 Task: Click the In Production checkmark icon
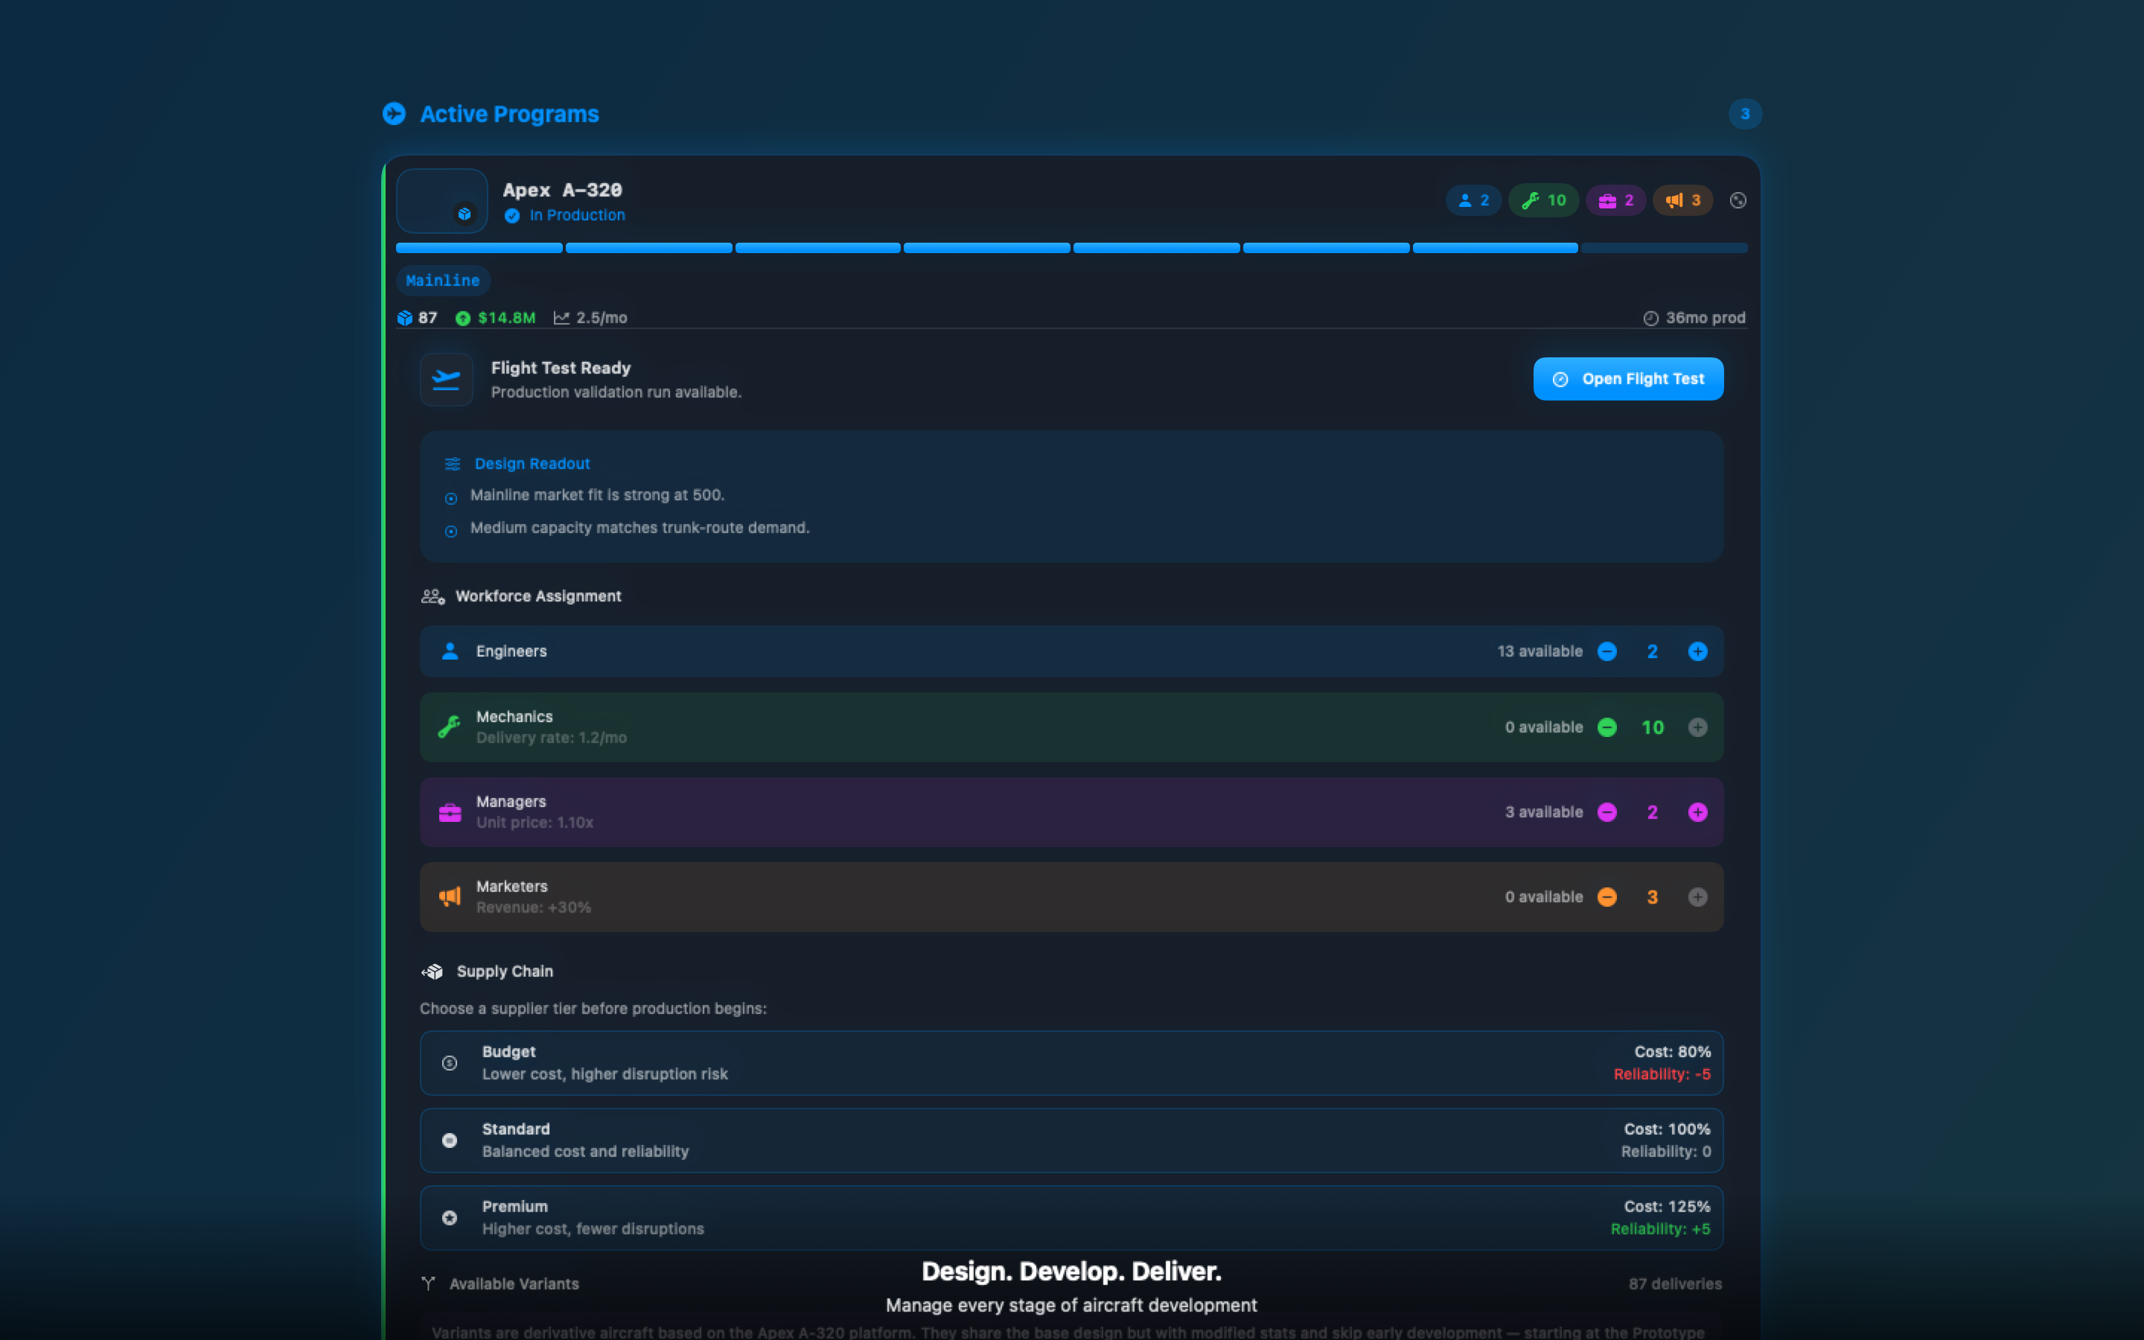(x=512, y=215)
